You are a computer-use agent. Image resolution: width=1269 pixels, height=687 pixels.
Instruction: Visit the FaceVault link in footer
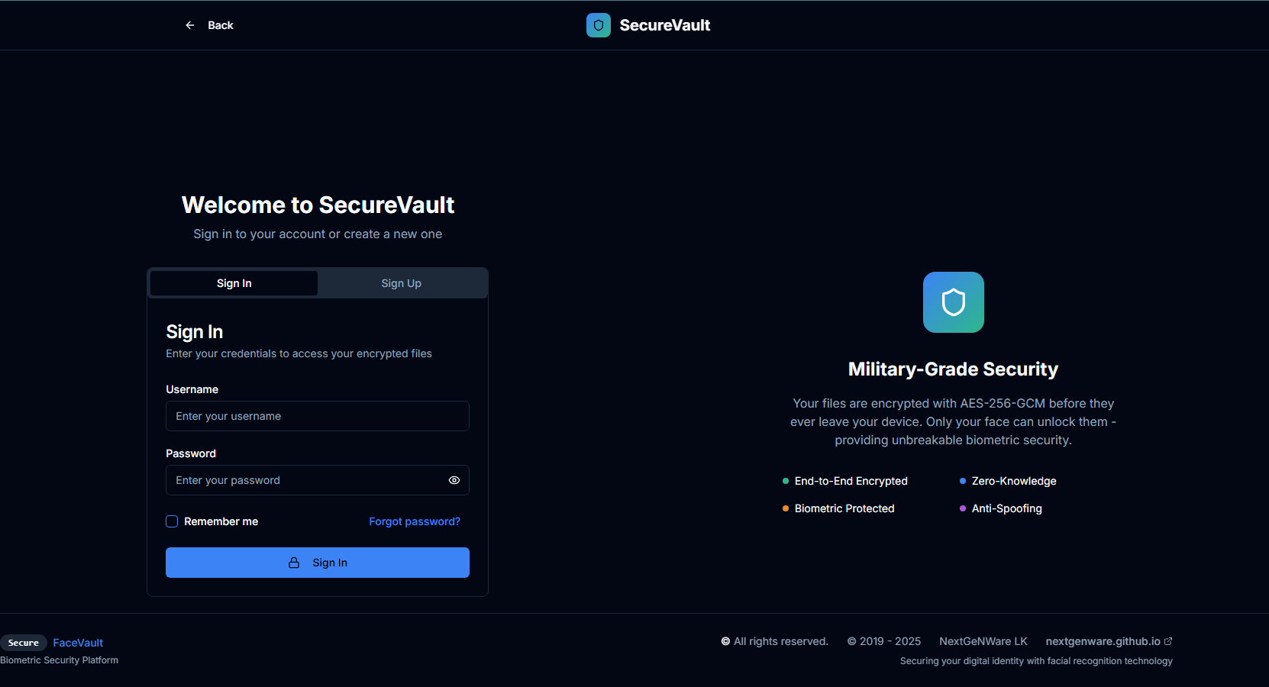click(x=78, y=642)
